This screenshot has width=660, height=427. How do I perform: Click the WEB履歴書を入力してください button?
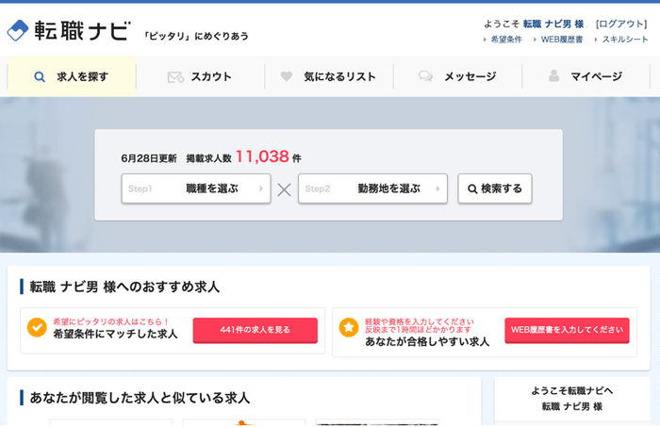click(567, 330)
